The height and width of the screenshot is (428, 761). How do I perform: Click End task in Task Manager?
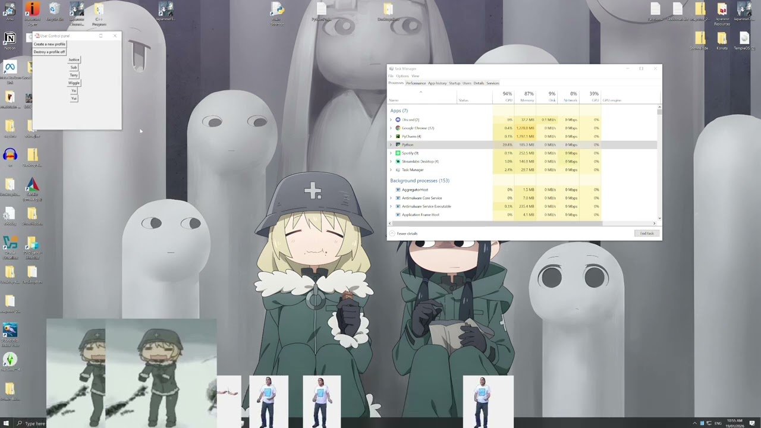coord(647,234)
